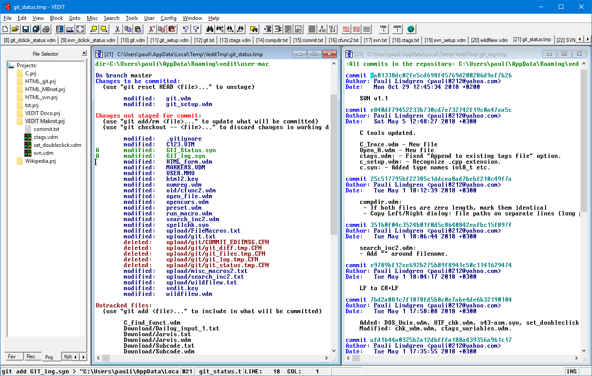592x376 pixels.
Task: Toggle the 16/64 toolbar button
Action: [x=333, y=29]
